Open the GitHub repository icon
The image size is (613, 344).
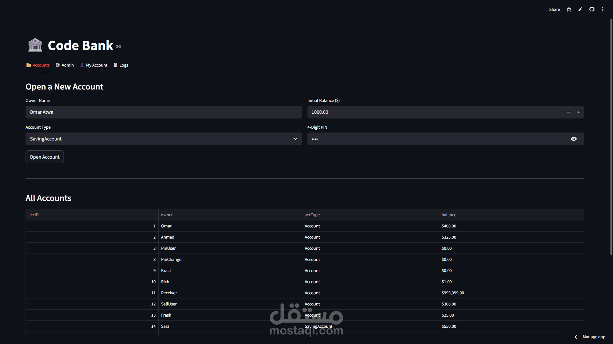[x=592, y=10]
